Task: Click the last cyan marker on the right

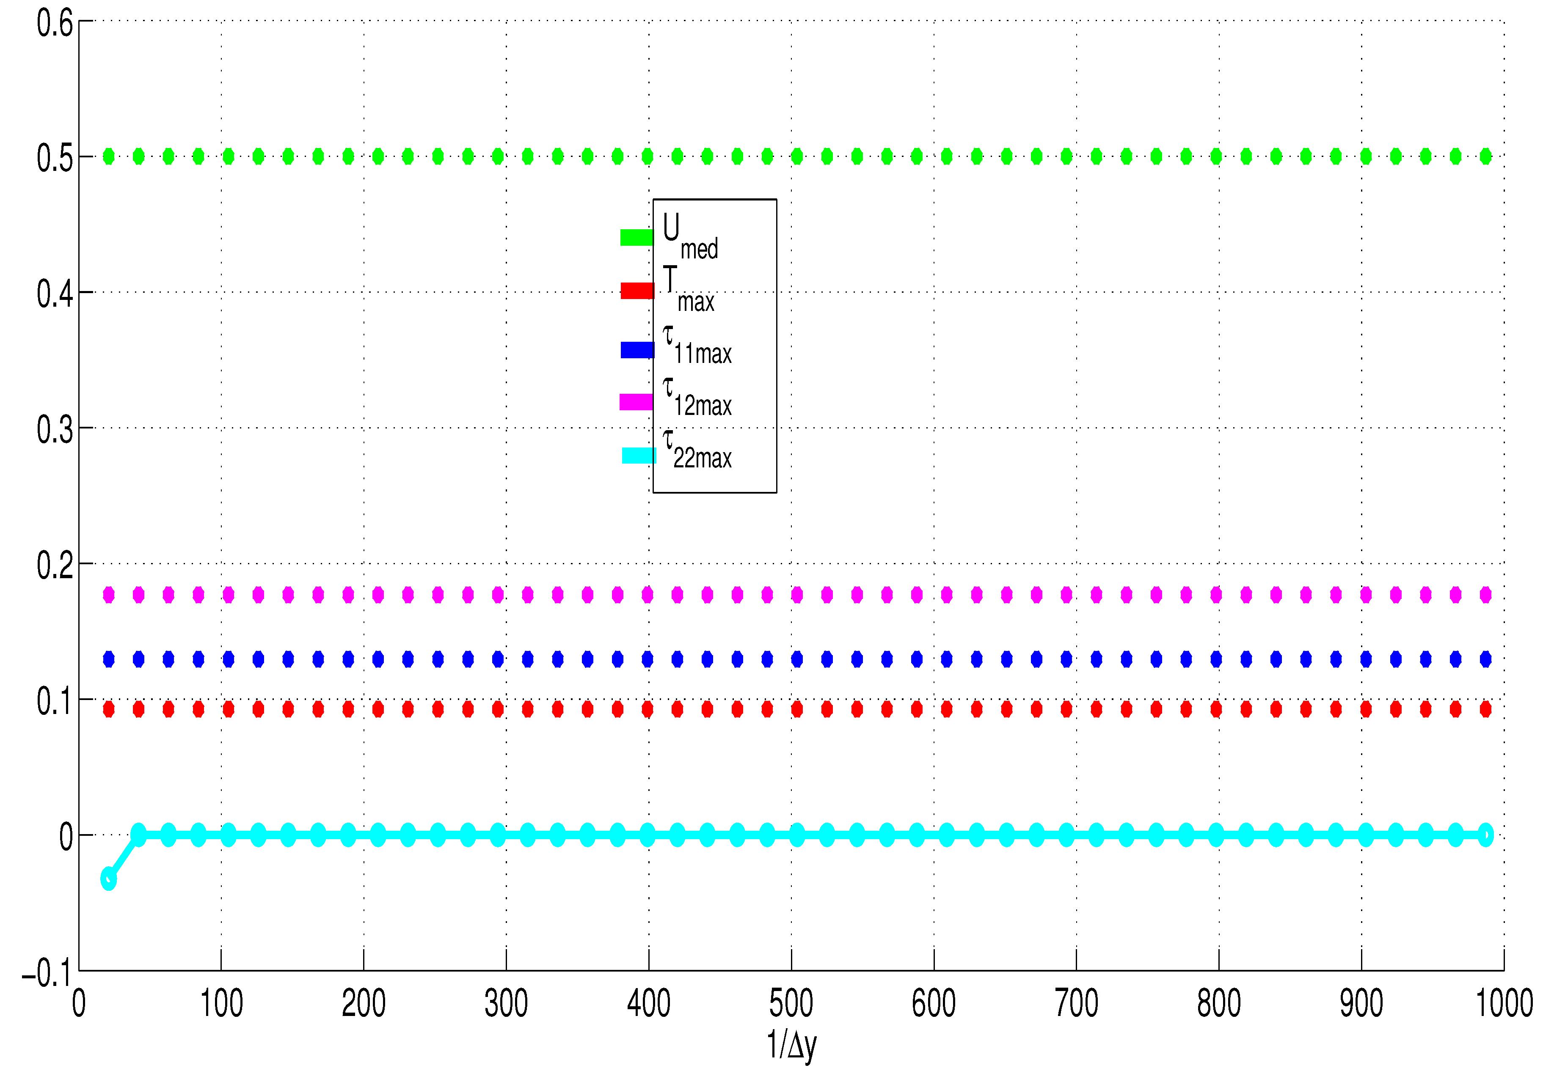Action: [1486, 835]
